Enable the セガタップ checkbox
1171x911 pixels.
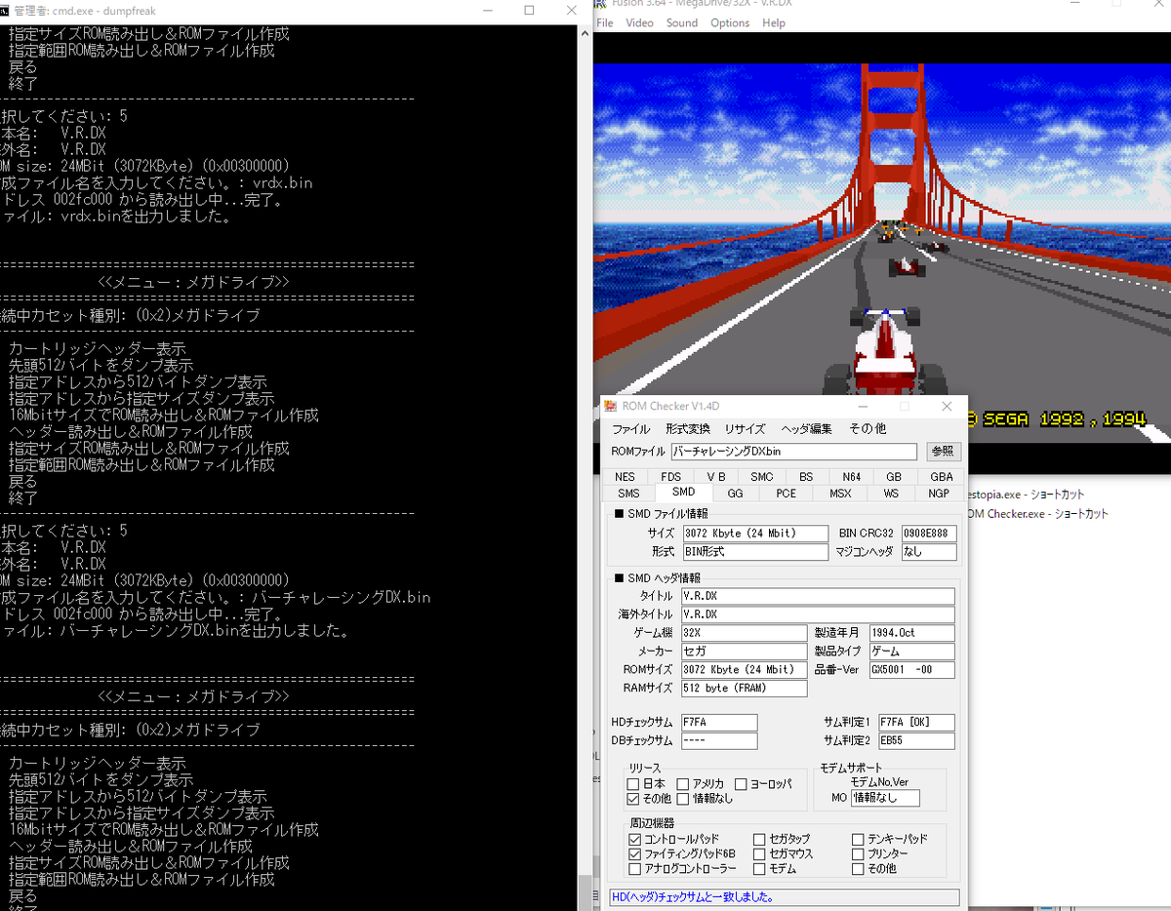pyautogui.click(x=760, y=839)
